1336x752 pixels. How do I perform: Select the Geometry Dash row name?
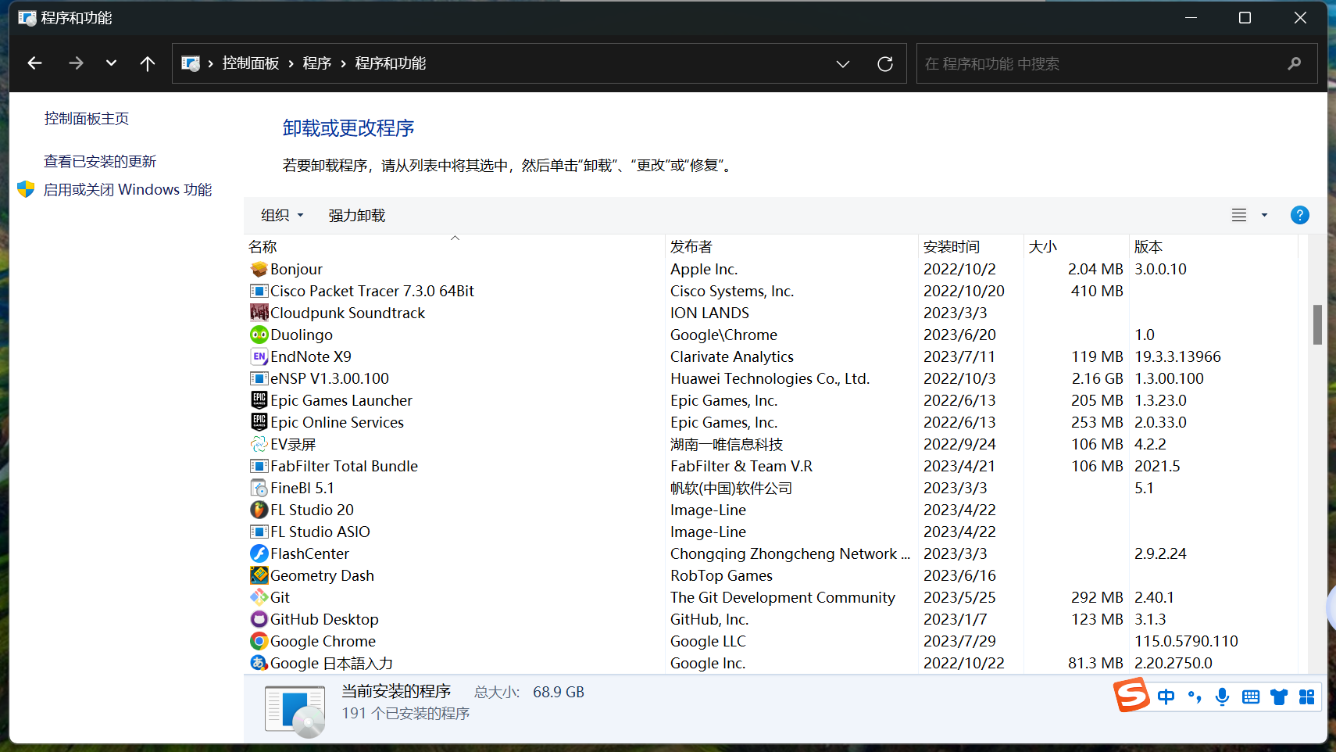pos(322,575)
